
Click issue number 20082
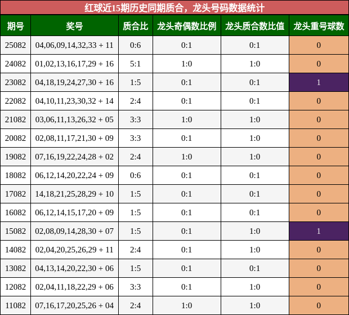[x=15, y=138]
